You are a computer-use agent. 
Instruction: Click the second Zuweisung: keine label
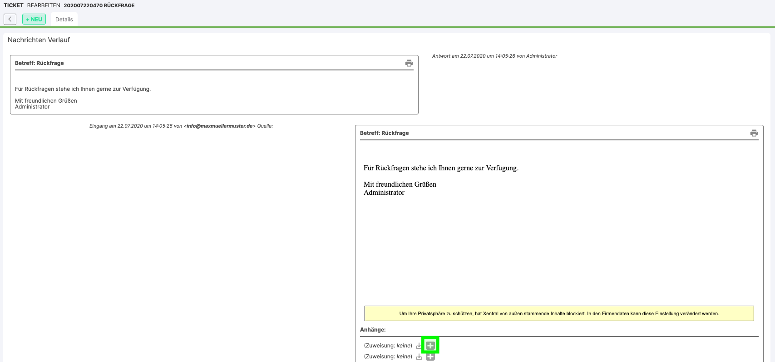pyautogui.click(x=388, y=357)
